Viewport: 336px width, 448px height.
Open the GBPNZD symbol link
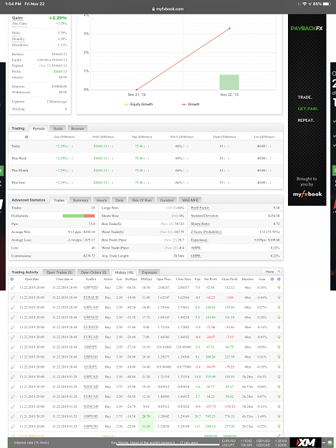click(91, 287)
